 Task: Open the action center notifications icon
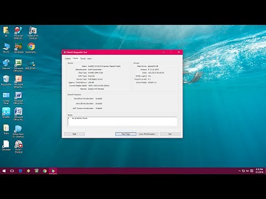pos(252,171)
